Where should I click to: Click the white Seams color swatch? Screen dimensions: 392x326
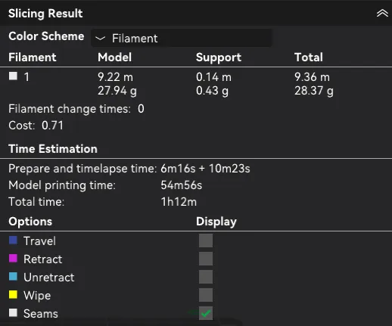(x=13, y=312)
